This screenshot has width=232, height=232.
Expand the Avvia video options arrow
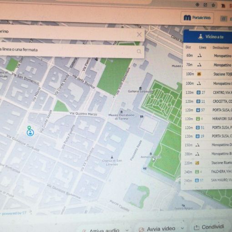[182, 228]
